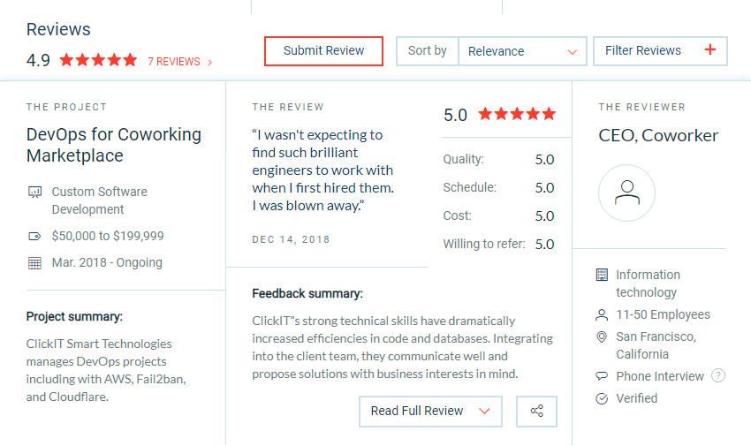Click the Information technology building icon

click(x=603, y=275)
